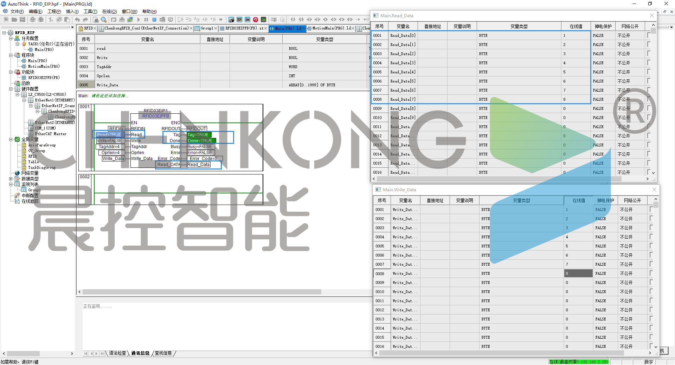Toggle the checkbox in Read_Data[0] row
675x365 pixels.
tap(649, 35)
